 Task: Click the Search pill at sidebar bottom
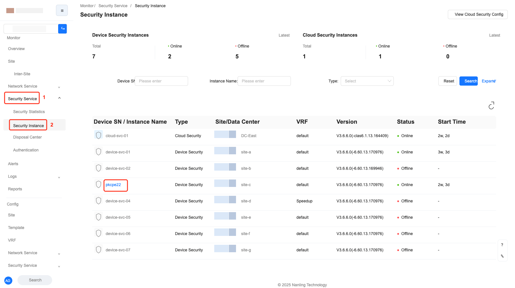(x=35, y=280)
